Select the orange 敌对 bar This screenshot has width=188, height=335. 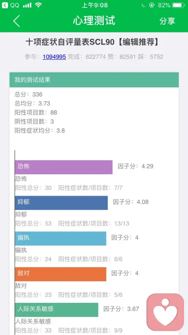(61, 274)
